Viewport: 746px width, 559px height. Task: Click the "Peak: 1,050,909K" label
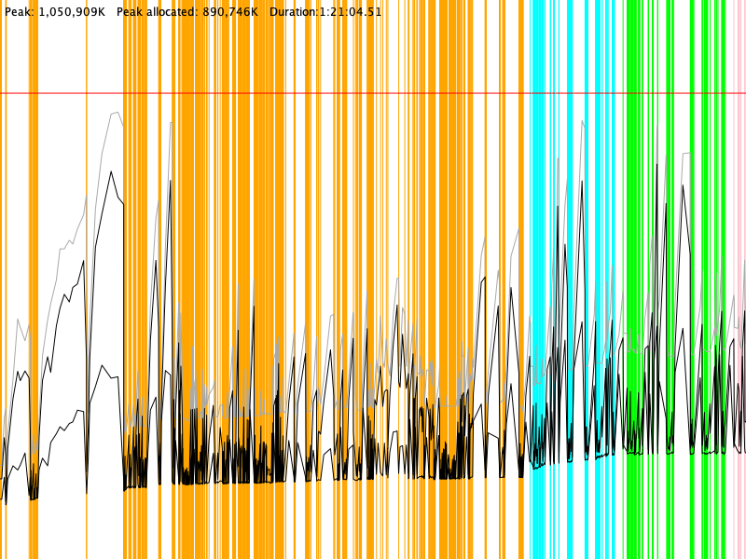[55, 12]
